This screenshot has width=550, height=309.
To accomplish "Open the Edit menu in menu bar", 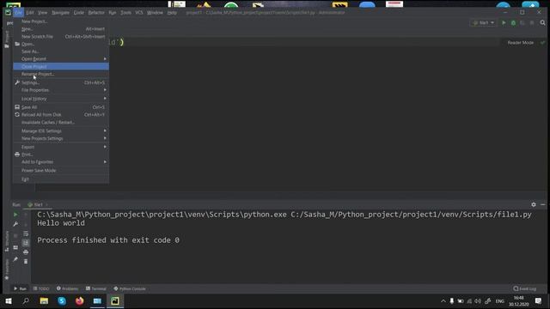I will click(x=30, y=13).
